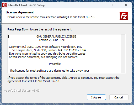Click the Preamble heading in the license
This screenshot has width=134, height=105.
[55, 64]
